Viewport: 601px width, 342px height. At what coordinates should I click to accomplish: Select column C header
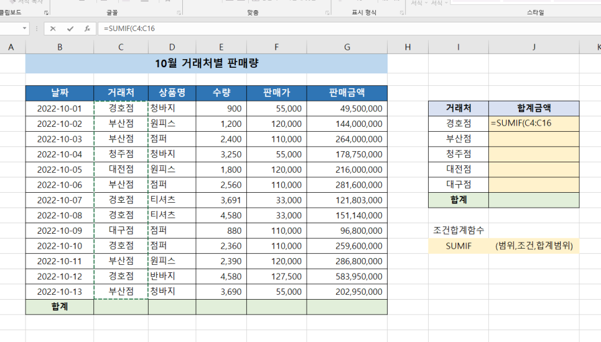(x=121, y=47)
